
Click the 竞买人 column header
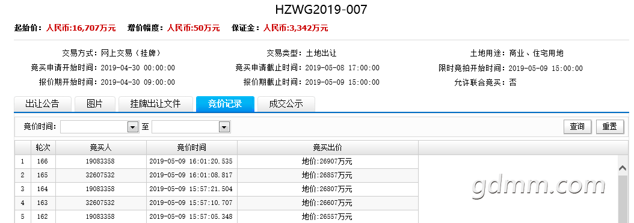coord(101,147)
